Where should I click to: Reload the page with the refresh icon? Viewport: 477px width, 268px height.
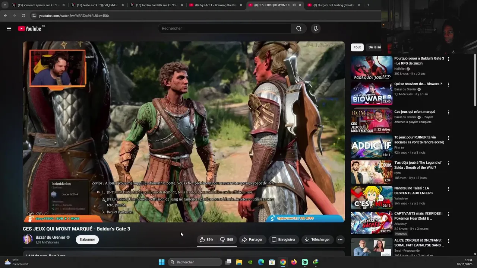[x=23, y=16]
